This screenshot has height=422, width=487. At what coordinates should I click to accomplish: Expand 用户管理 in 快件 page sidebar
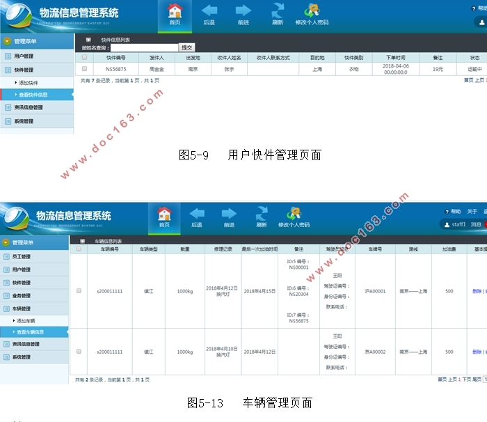(x=37, y=56)
